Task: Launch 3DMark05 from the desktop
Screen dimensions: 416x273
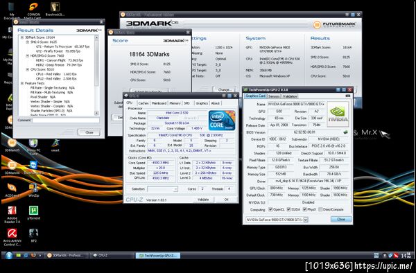Action: 12,146
